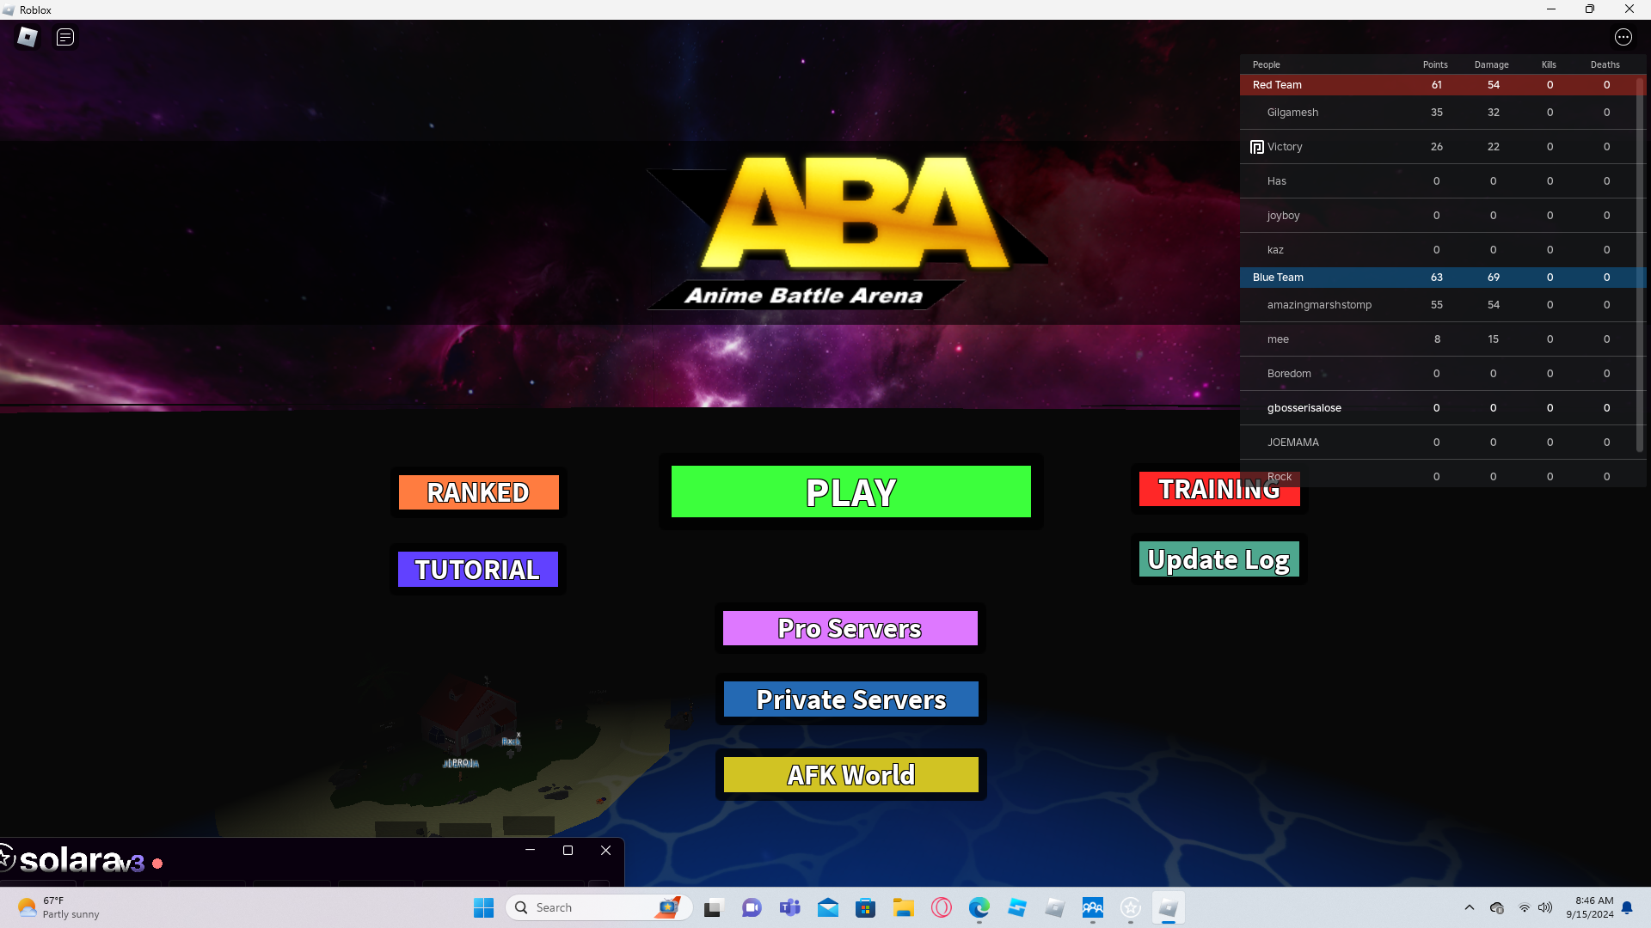Open the Roblox menu logo icon
The height and width of the screenshot is (928, 1651).
[x=28, y=37]
